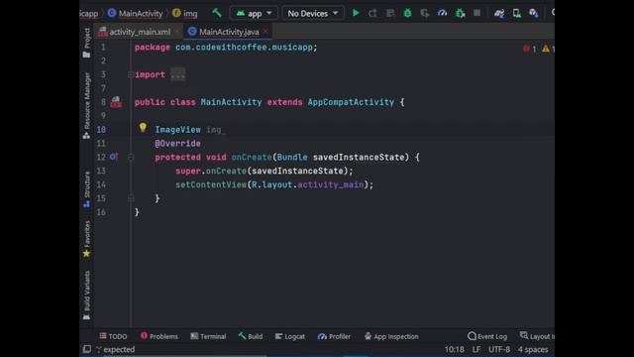Click the fold end marker at line 15
The height and width of the screenshot is (357, 634).
130,198
